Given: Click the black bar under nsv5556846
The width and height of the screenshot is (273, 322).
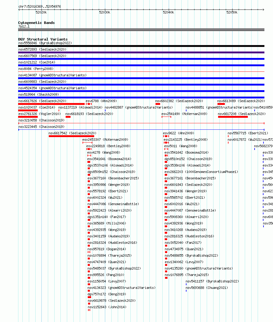Looking at the screenshot, I should [141, 46].
